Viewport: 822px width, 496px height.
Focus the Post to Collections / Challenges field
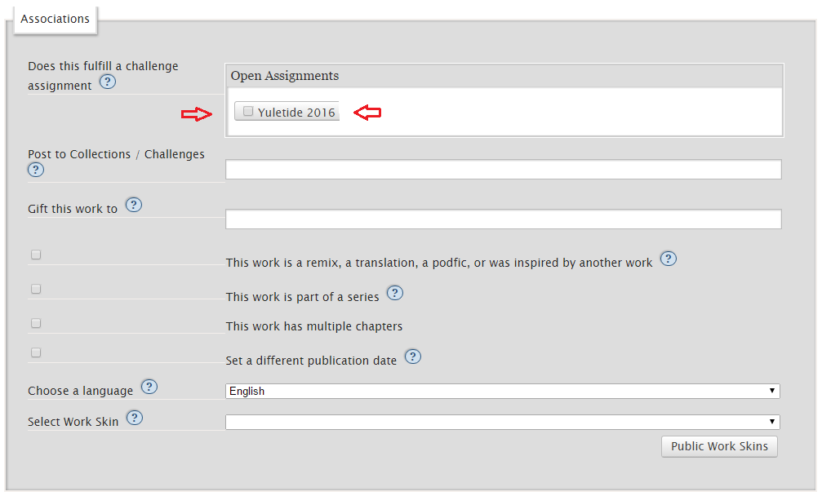coord(504,169)
